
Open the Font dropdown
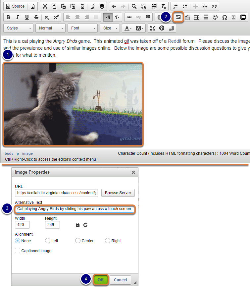[82, 28]
